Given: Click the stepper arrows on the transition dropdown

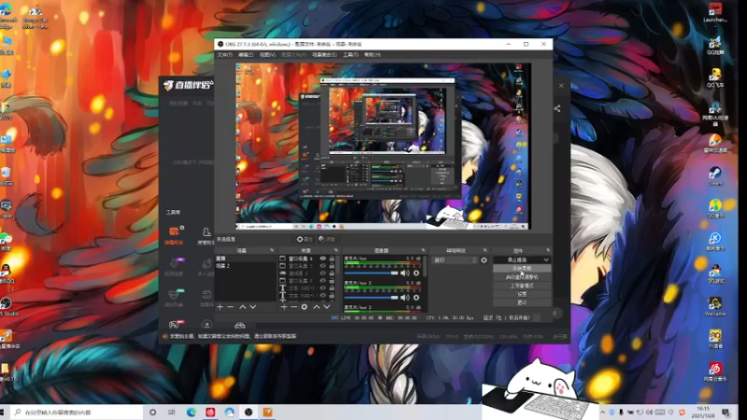Looking at the screenshot, I should (473, 260).
